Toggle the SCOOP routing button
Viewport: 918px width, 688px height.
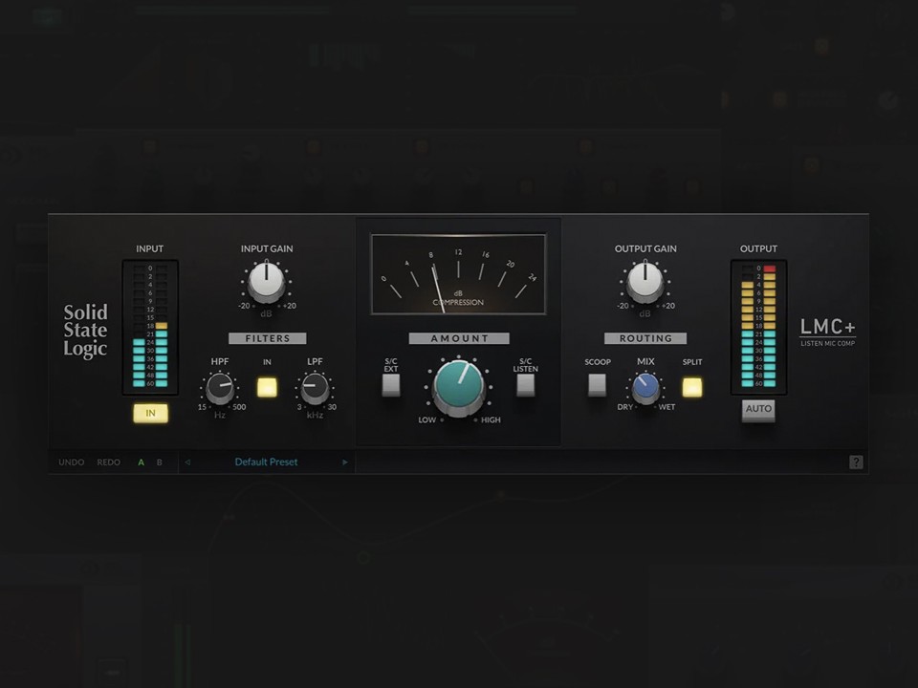[x=597, y=384]
